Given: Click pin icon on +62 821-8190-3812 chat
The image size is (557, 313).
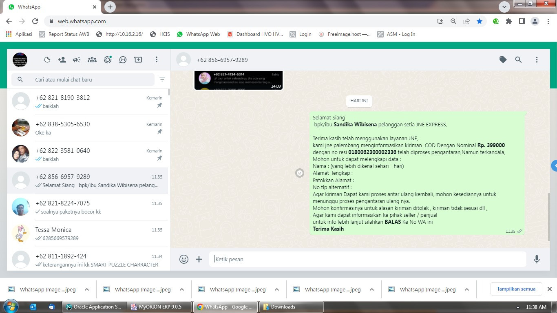Looking at the screenshot, I should point(159,105).
